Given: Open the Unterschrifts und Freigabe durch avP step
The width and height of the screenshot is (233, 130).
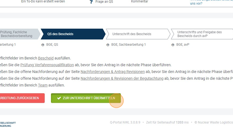Looking at the screenshot, I should [202, 34].
